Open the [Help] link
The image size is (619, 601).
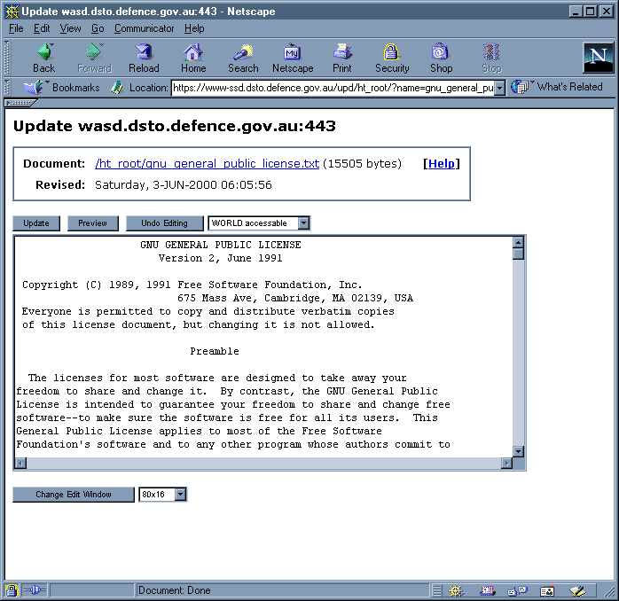(x=442, y=163)
